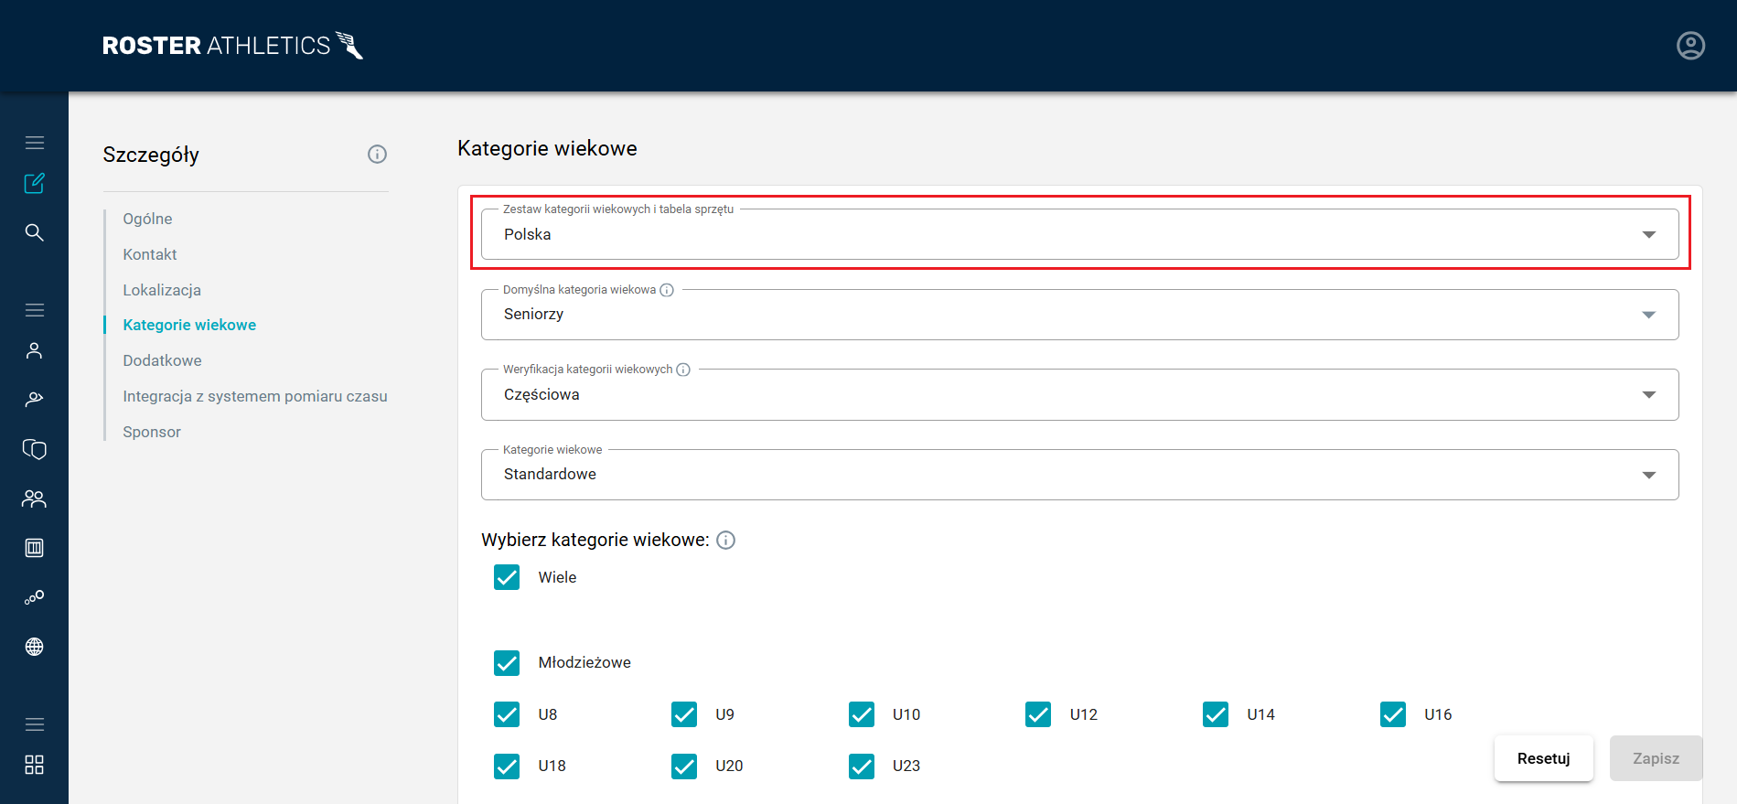This screenshot has width=1737, height=804.
Task: Open the Seniorzy default category dropdown
Action: click(x=1079, y=315)
